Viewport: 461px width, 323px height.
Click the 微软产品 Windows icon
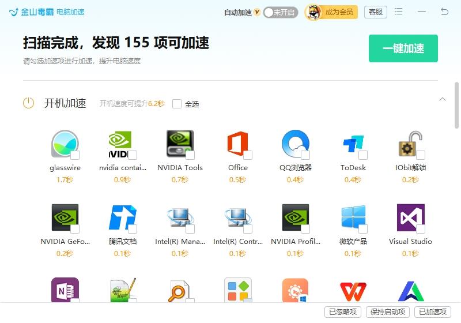coord(353,217)
